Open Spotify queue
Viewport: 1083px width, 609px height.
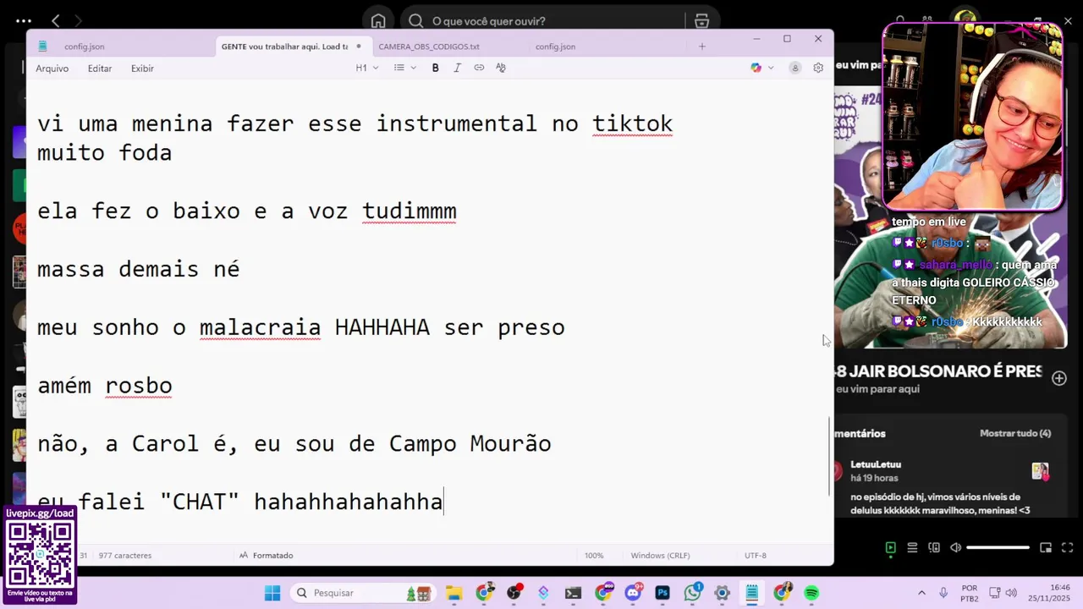click(912, 547)
